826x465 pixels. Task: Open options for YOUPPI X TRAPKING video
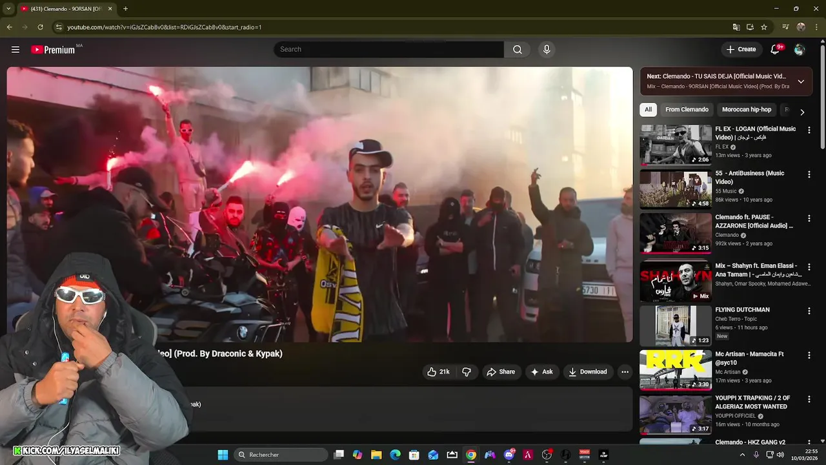(x=809, y=400)
